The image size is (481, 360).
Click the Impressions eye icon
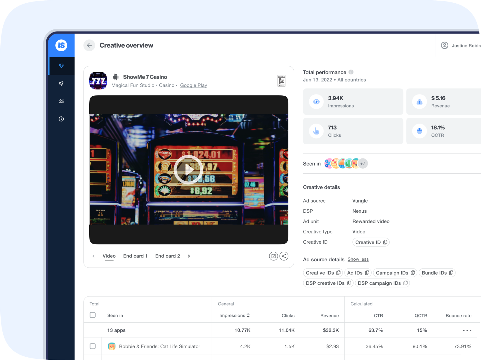pyautogui.click(x=316, y=102)
